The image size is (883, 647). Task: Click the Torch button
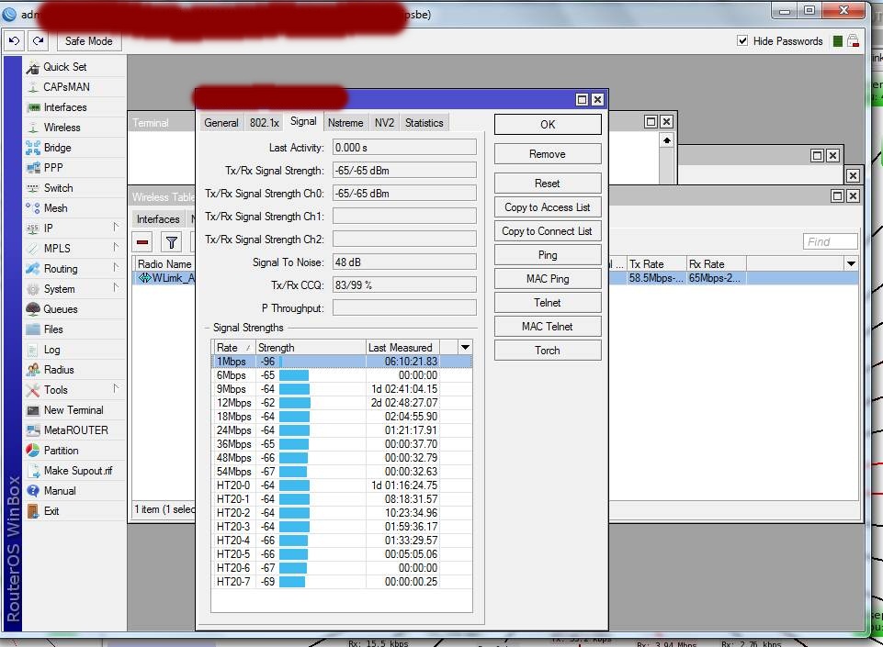pos(547,350)
